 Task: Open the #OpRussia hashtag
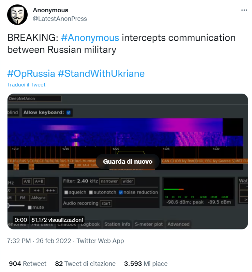click(x=31, y=73)
